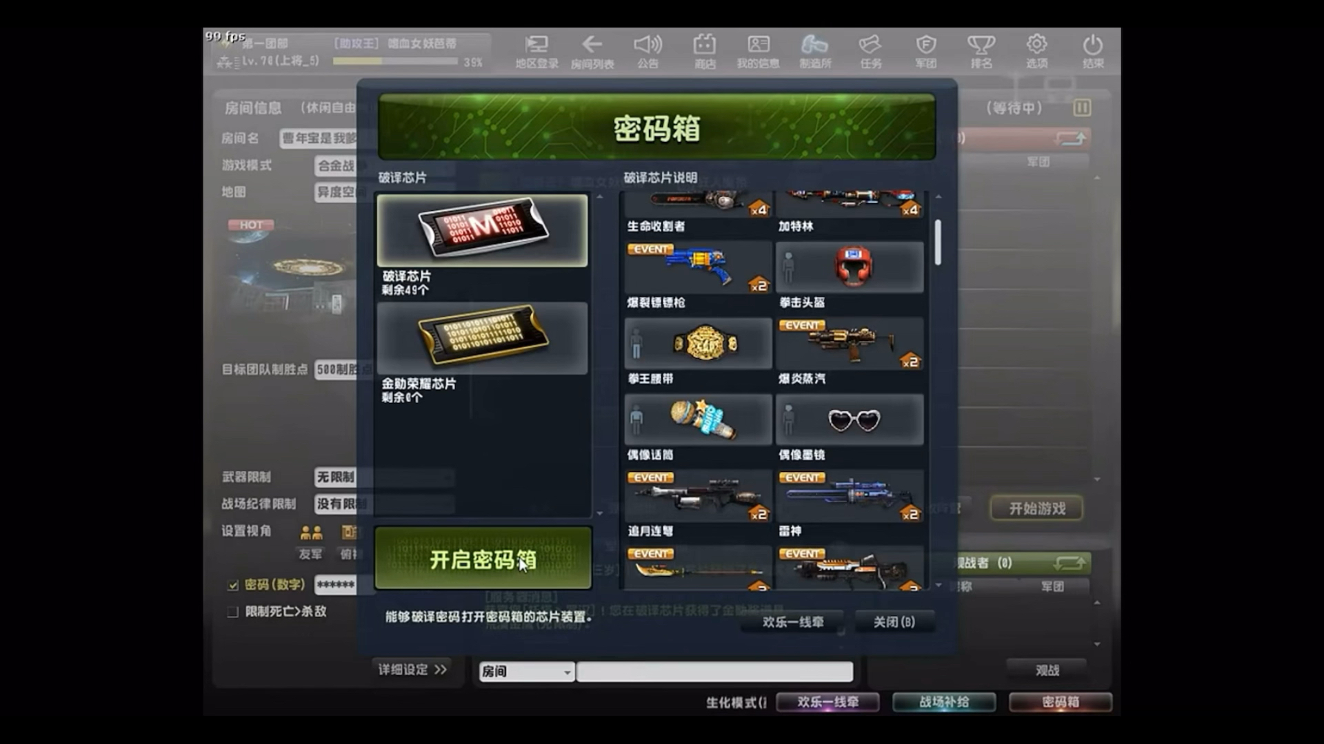Open the 排名 ranking trophy icon
The width and height of the screenshot is (1324, 744).
(x=981, y=52)
